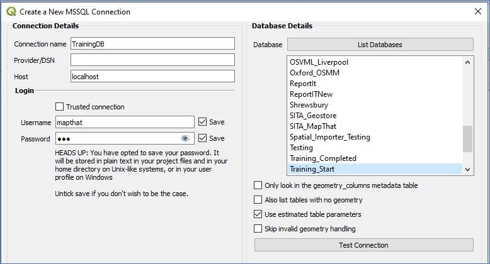Click the QGIS logo icon in title bar
Screen dimensions: 490x264
coord(11,12)
